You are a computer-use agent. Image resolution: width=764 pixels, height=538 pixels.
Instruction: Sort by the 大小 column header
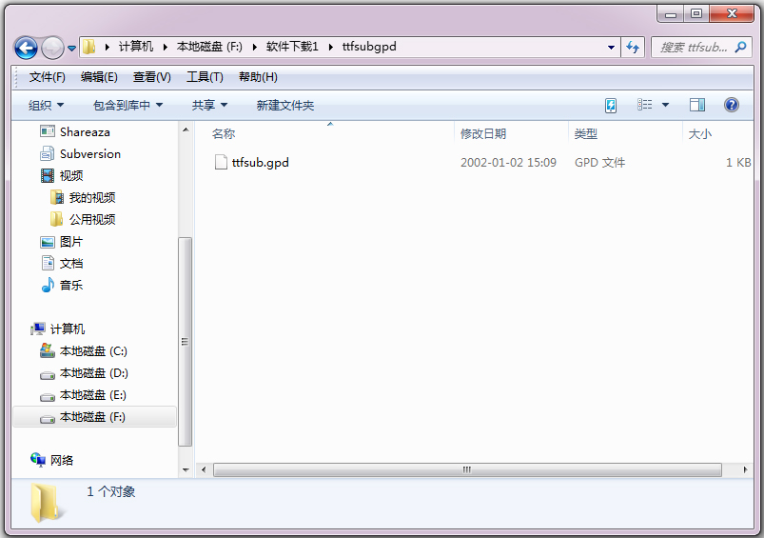pos(717,133)
